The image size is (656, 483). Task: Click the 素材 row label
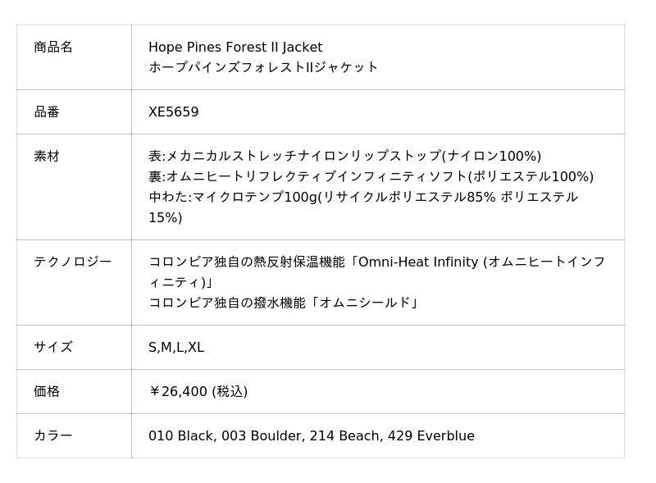(47, 157)
